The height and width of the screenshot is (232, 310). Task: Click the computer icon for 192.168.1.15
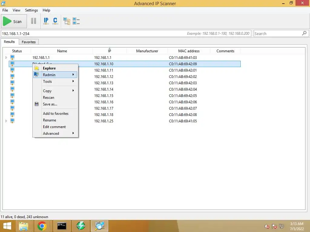pyautogui.click(x=12, y=95)
